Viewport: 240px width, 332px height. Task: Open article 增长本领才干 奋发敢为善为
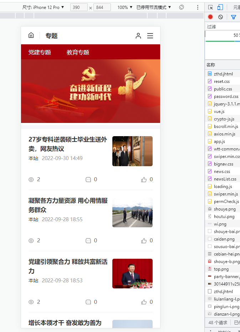[65, 323]
